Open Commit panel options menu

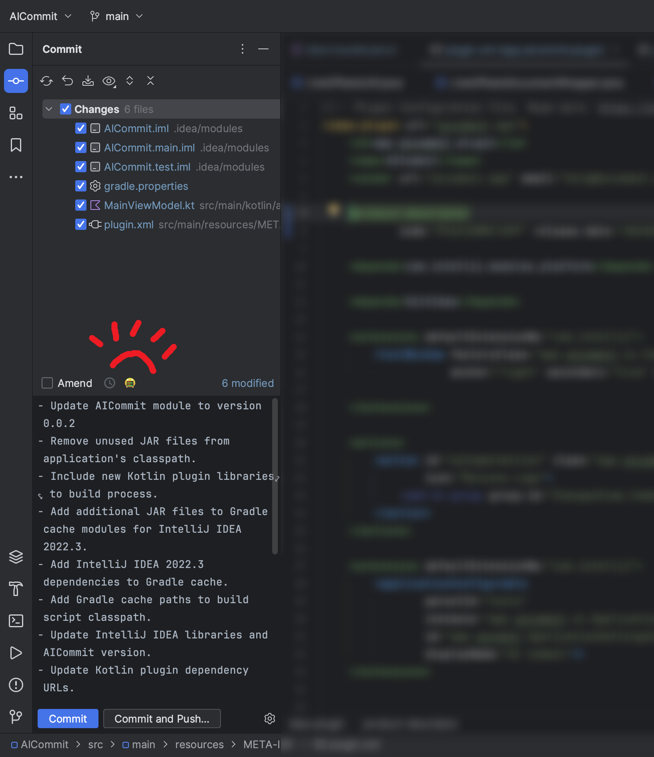(243, 49)
